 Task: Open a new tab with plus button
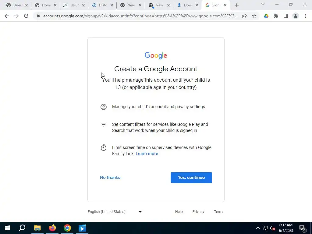click(x=236, y=5)
